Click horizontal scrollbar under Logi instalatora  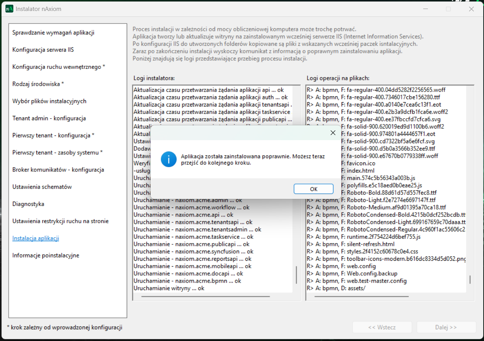tap(206, 296)
